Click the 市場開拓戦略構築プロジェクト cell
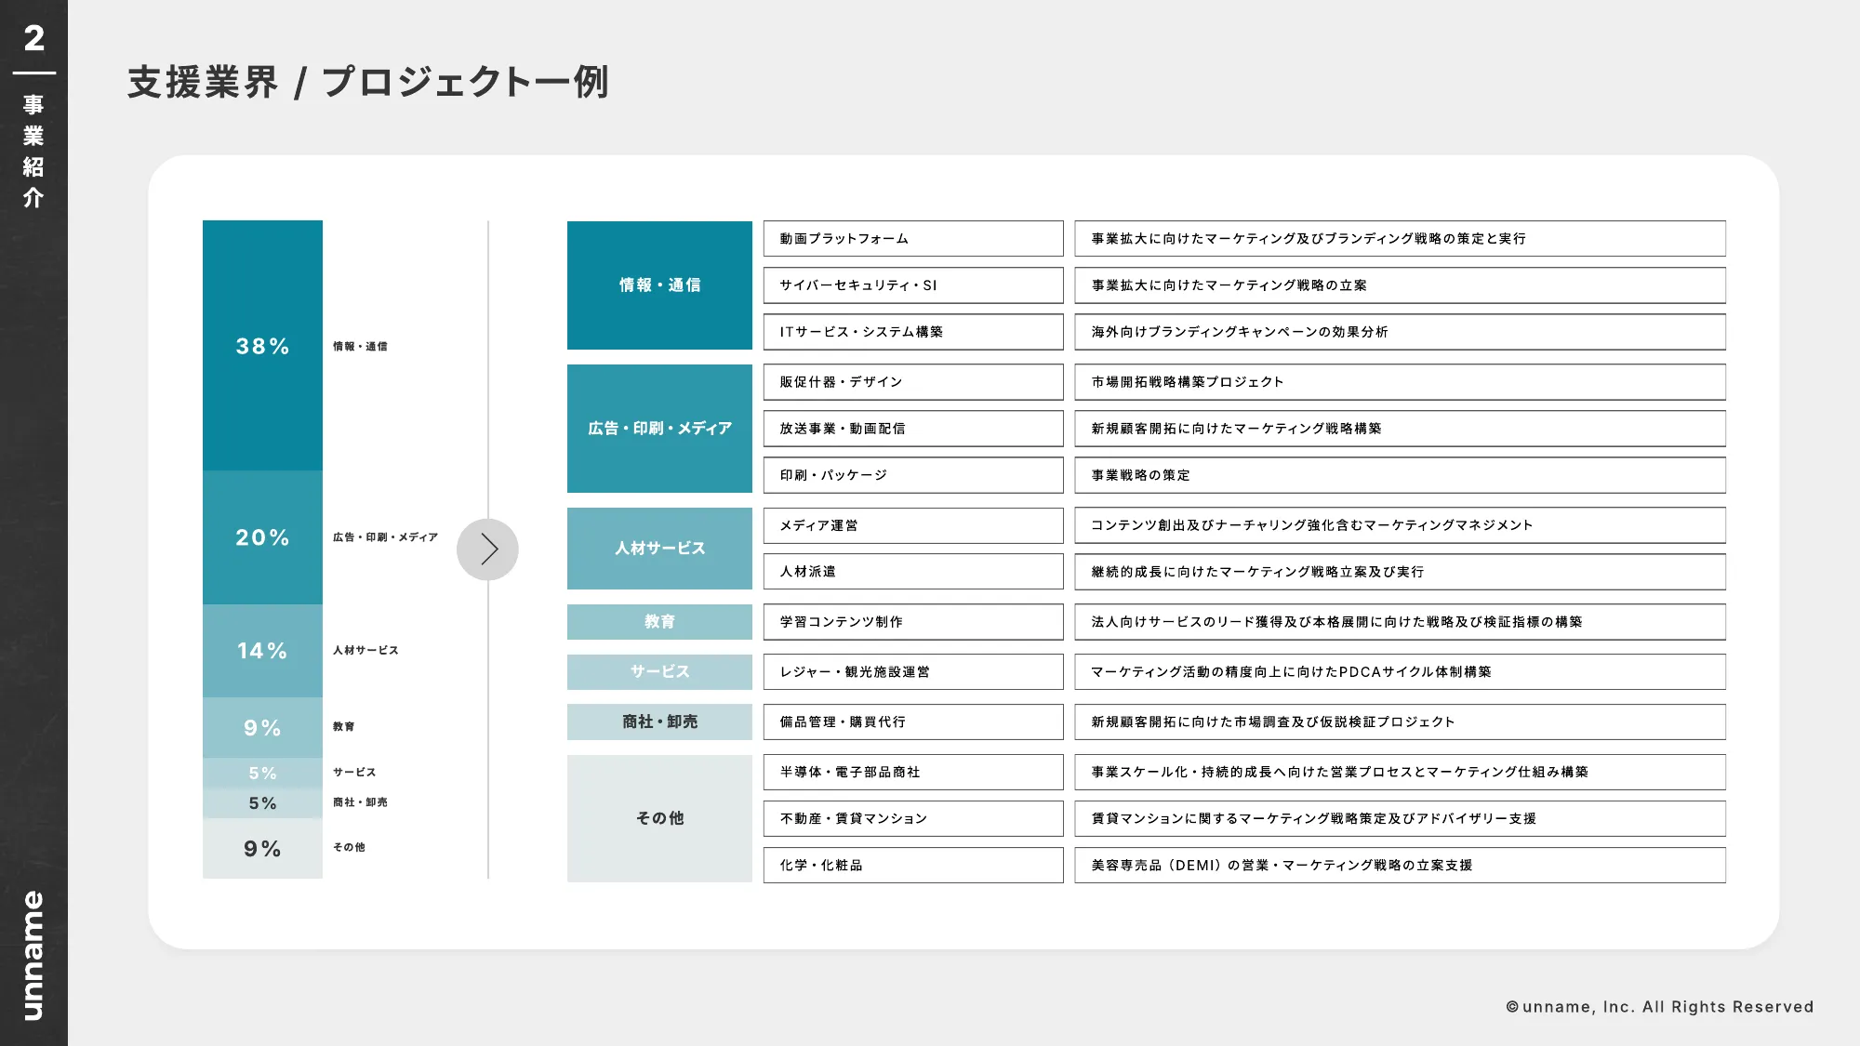Image resolution: width=1860 pixels, height=1046 pixels. pyautogui.click(x=1400, y=382)
